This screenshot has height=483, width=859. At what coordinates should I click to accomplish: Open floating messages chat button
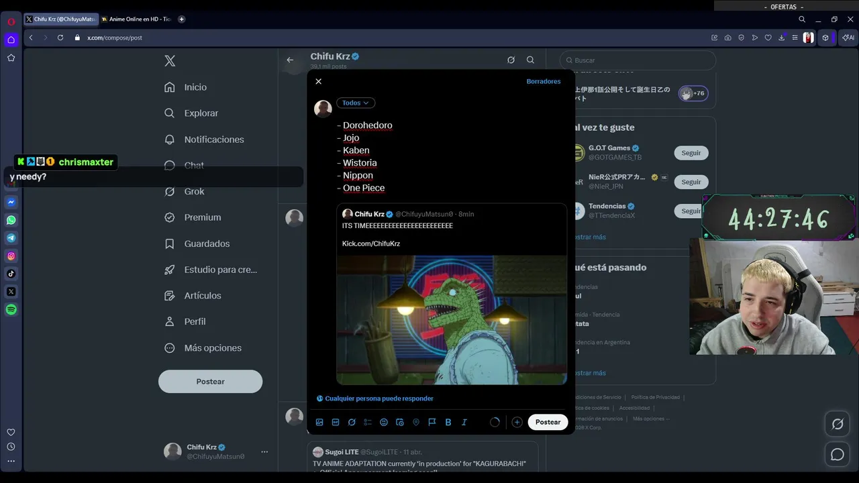838,455
